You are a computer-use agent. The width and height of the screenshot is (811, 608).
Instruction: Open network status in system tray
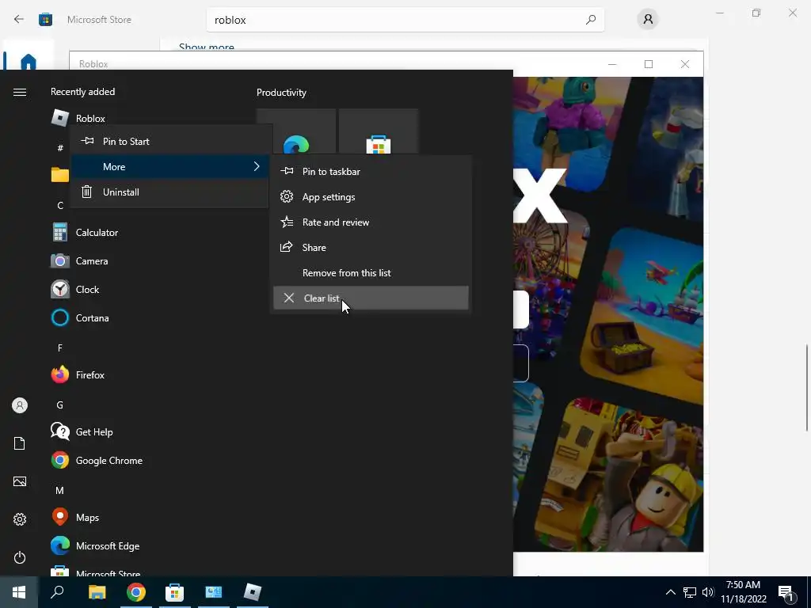690,592
